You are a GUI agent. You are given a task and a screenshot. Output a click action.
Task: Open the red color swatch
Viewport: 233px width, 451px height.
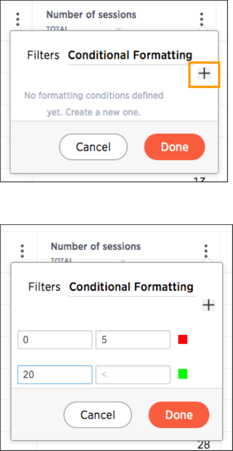coord(182,339)
